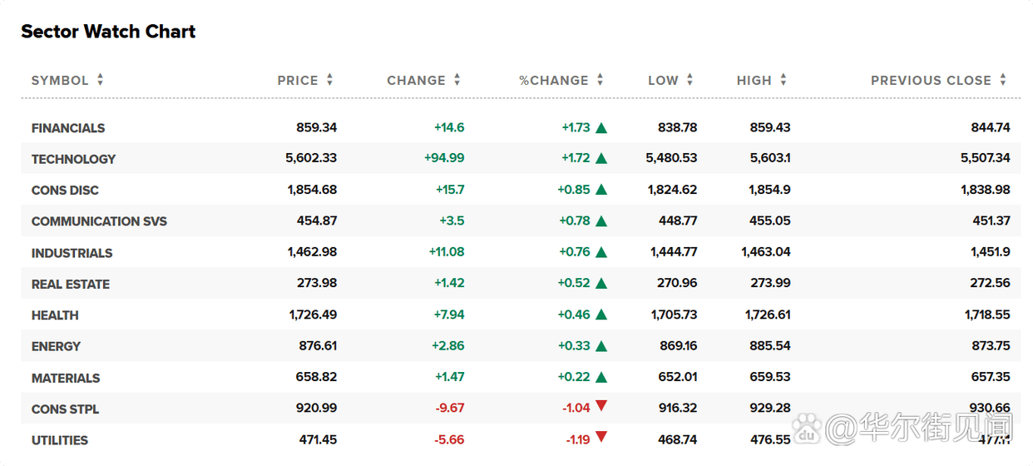The width and height of the screenshot is (1033, 466).
Task: Click the sort arrows next to LOW
Action: pos(690,80)
